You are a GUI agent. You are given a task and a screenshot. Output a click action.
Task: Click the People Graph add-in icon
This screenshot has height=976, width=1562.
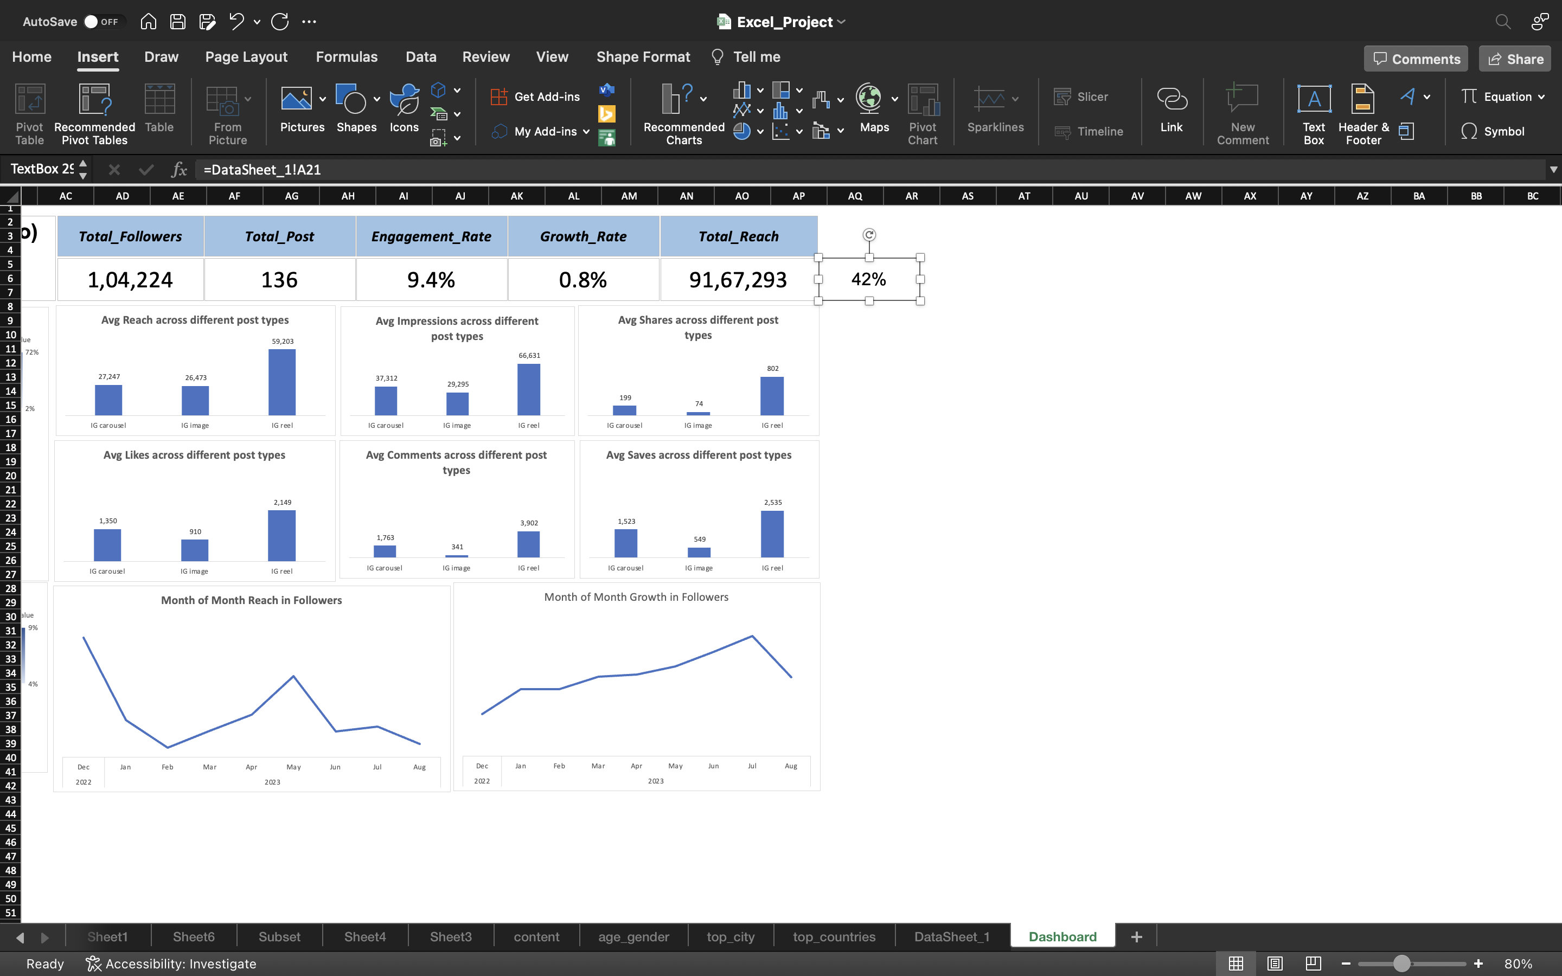point(607,138)
